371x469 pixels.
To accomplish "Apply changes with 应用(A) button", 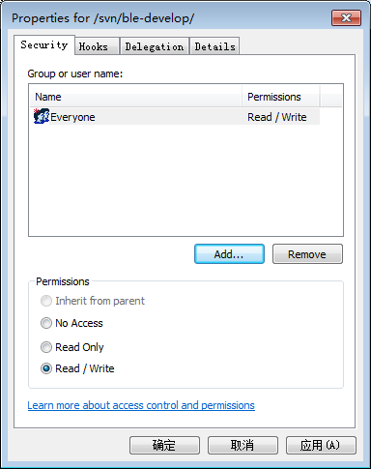I will click(321, 446).
